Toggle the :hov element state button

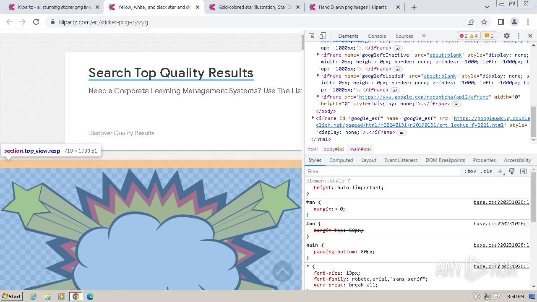[x=470, y=171]
